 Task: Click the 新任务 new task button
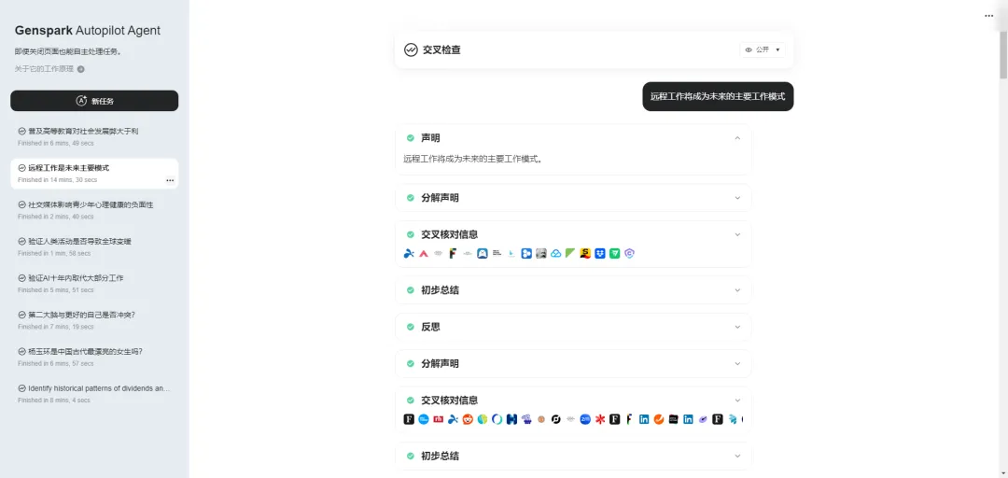[x=94, y=101]
